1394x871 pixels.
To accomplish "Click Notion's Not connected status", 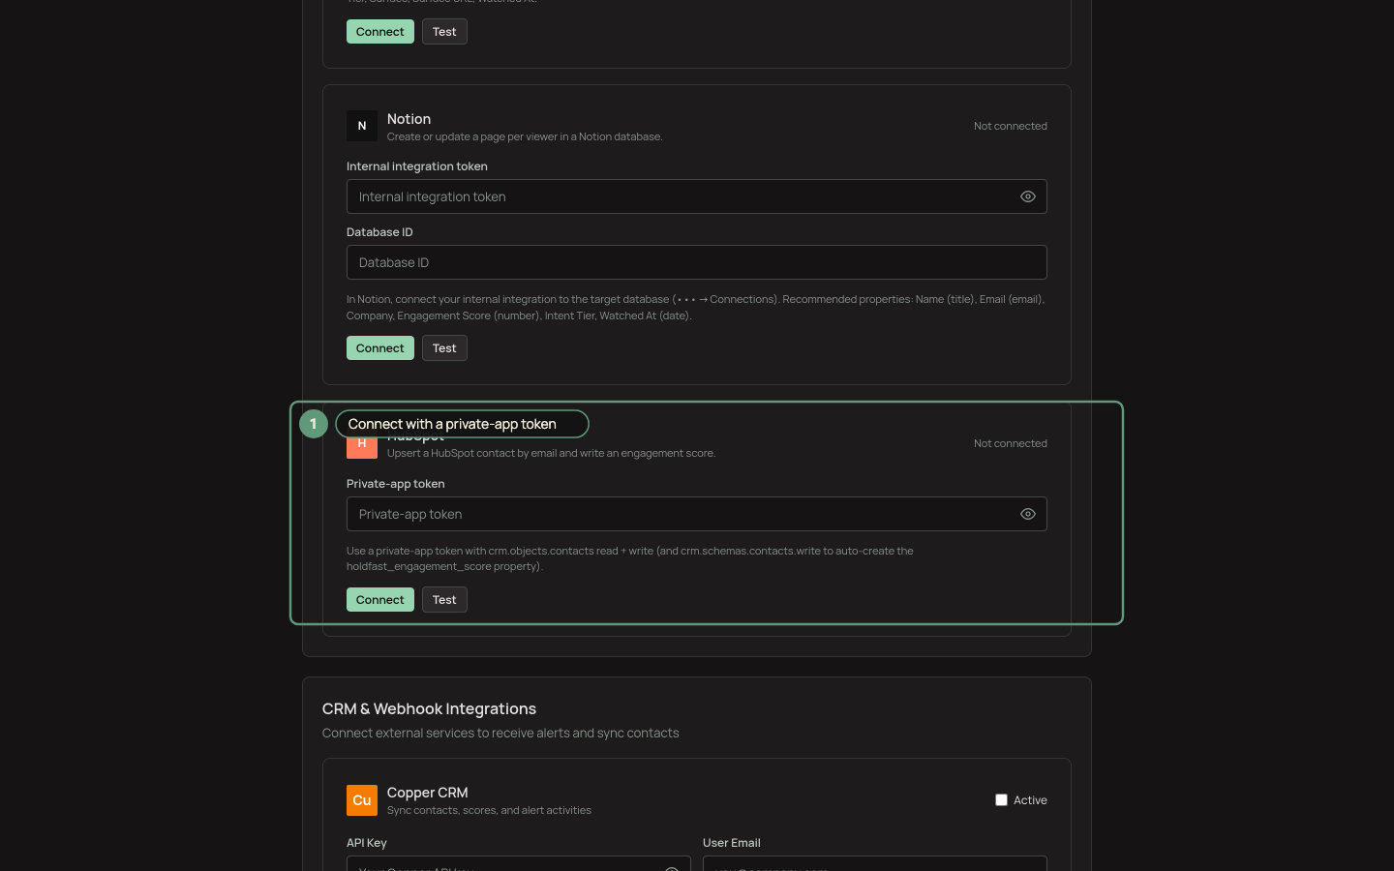I will [x=1010, y=126].
